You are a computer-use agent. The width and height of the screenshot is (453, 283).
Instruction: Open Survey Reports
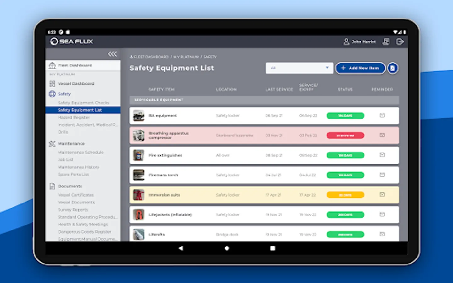click(73, 209)
